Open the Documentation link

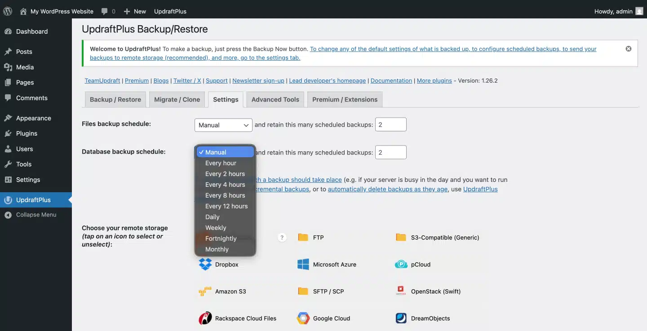coord(391,81)
